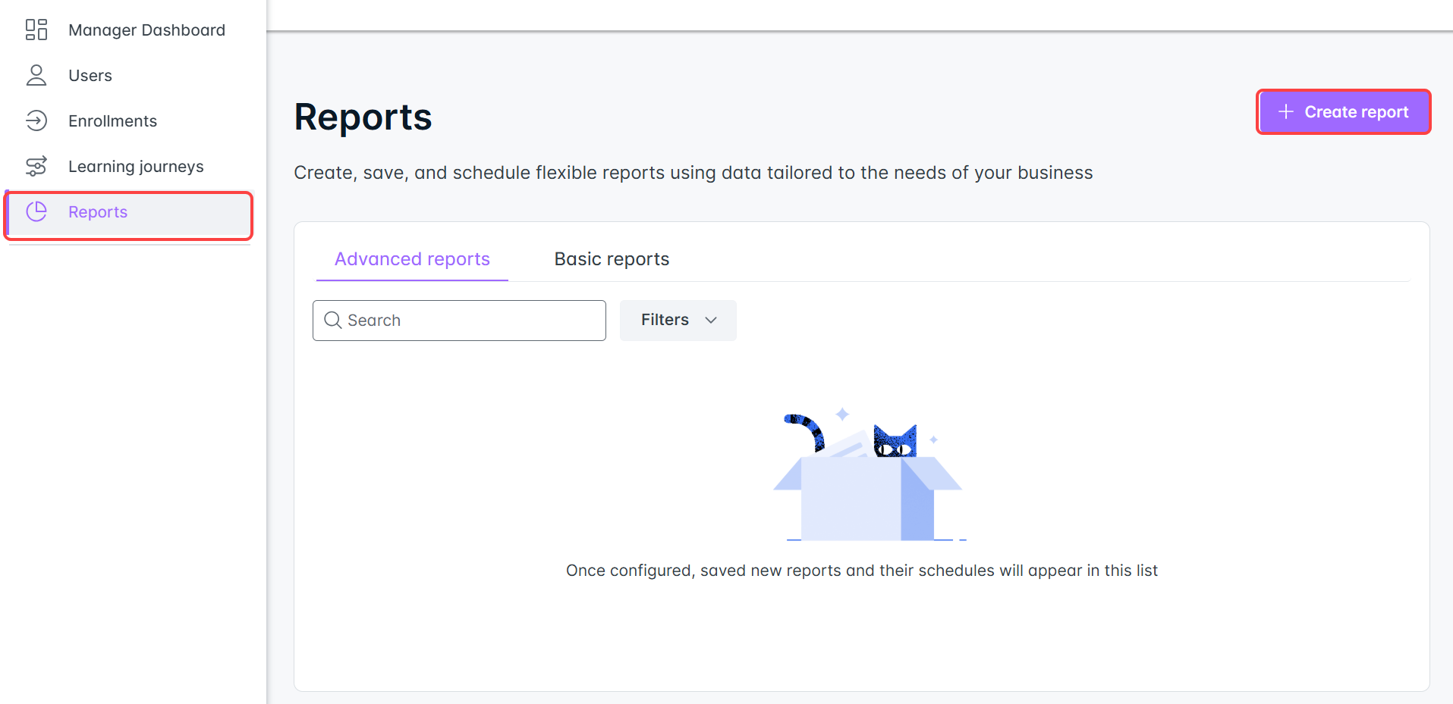Go to the Users page label
Screen dimensions: 1453x704
tap(90, 76)
